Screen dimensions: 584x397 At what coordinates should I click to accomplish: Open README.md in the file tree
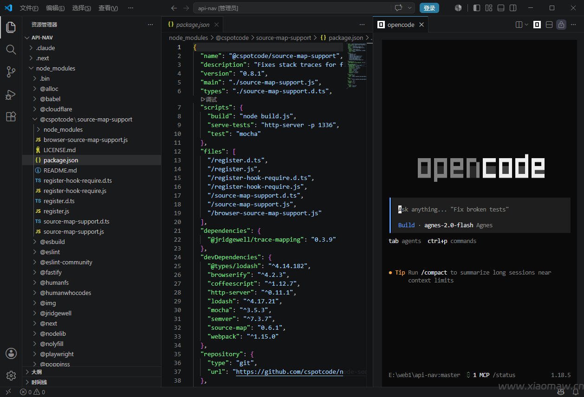tap(92, 170)
